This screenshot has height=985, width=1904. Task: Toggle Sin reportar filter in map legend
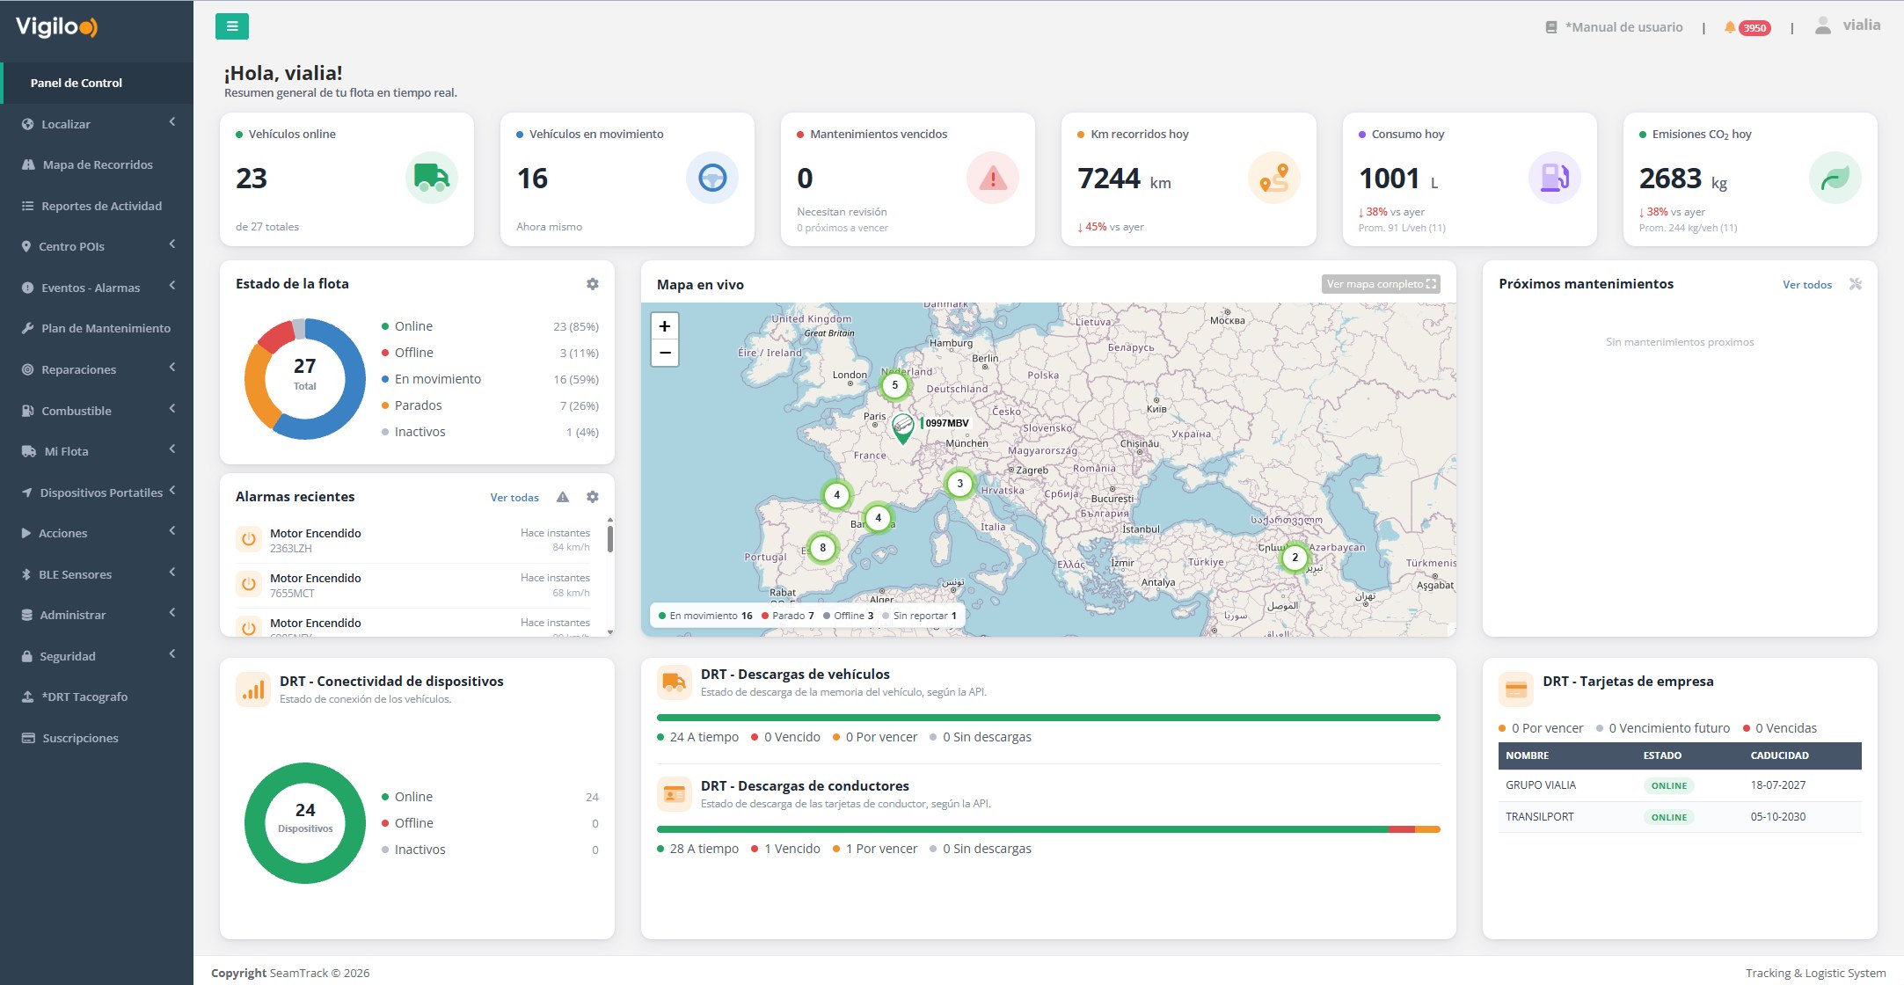(x=920, y=616)
